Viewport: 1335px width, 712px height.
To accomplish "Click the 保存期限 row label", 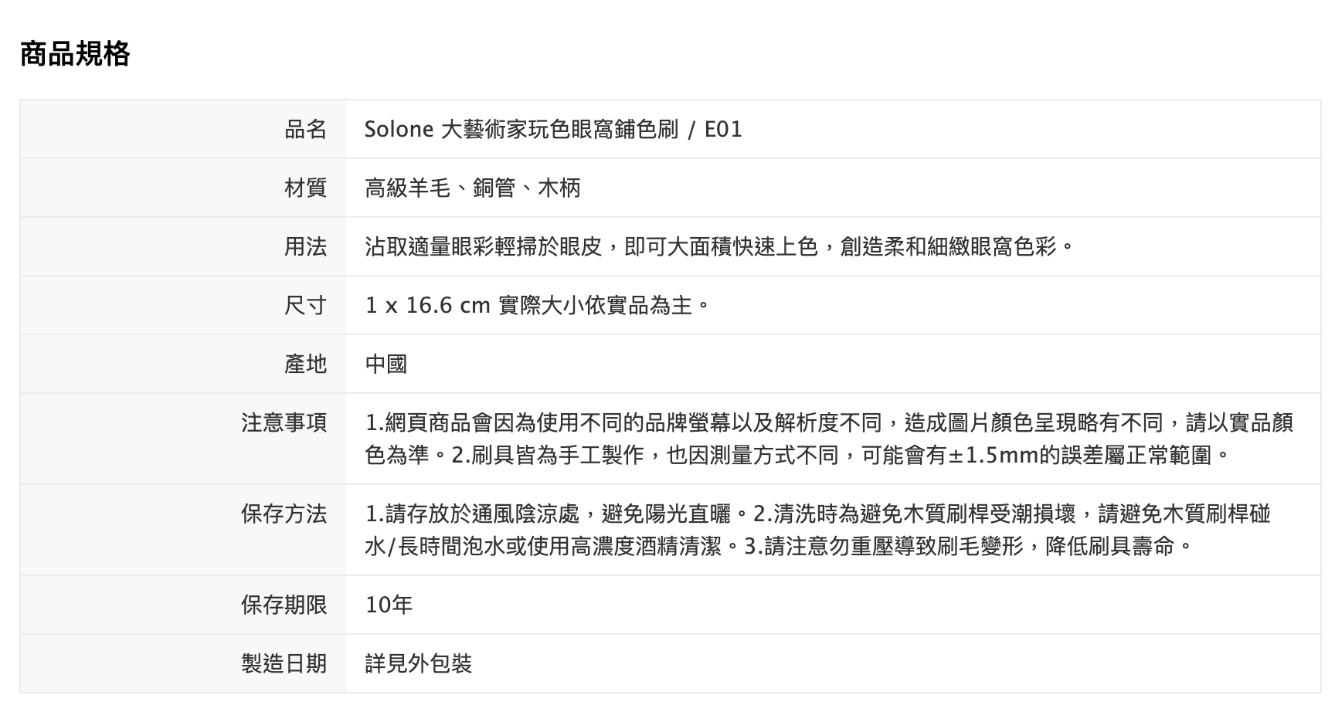I will point(284,605).
